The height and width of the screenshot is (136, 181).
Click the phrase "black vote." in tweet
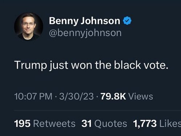[141, 65]
